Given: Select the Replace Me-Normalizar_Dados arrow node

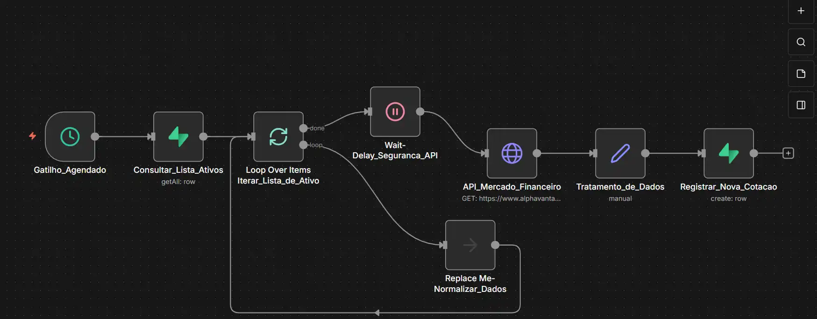Looking at the screenshot, I should click(470, 245).
